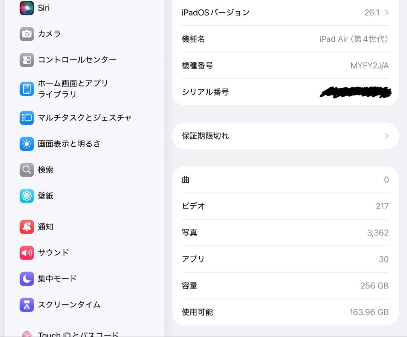Screen dimensions: 407x337
Task: Click the 検索 magnifier icon
Action: [26, 170]
